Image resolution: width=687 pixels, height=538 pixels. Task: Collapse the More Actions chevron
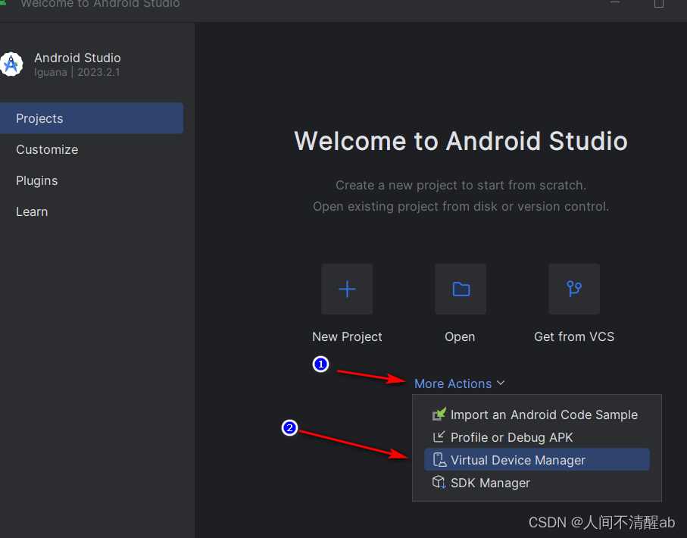500,383
